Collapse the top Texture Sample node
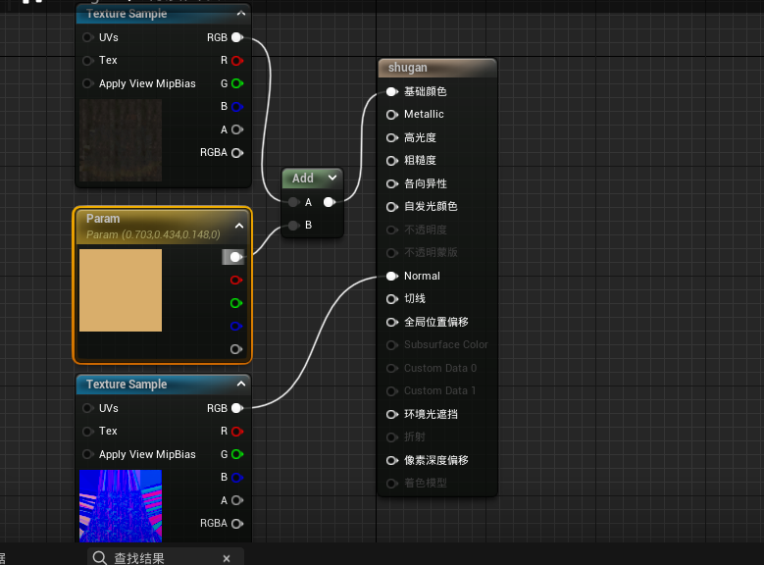This screenshot has height=565, width=764. click(x=240, y=14)
